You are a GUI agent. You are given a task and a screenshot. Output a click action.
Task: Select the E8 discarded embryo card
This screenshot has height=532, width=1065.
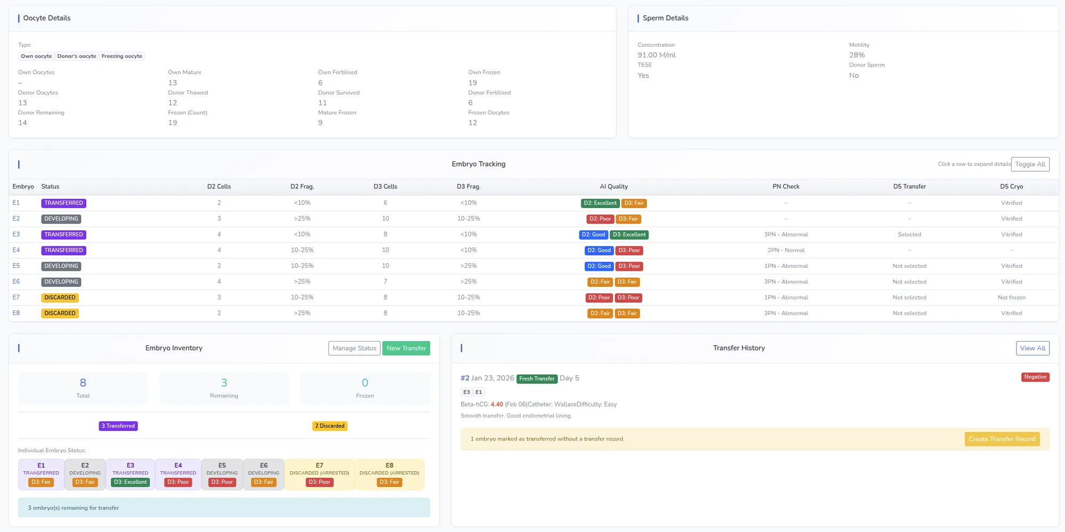[389, 474]
